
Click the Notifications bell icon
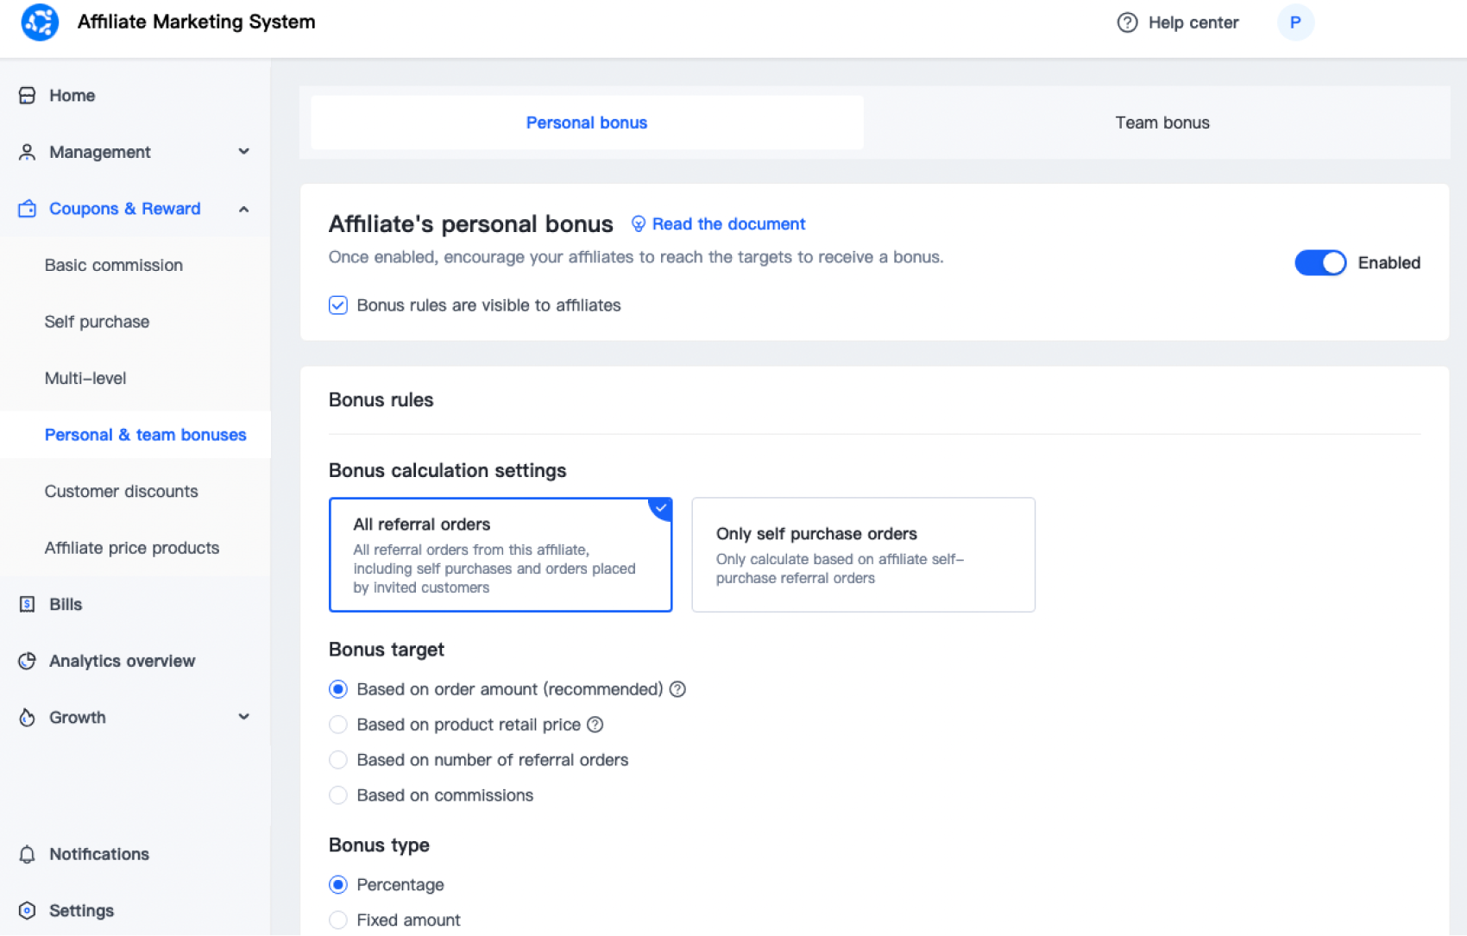point(28,854)
